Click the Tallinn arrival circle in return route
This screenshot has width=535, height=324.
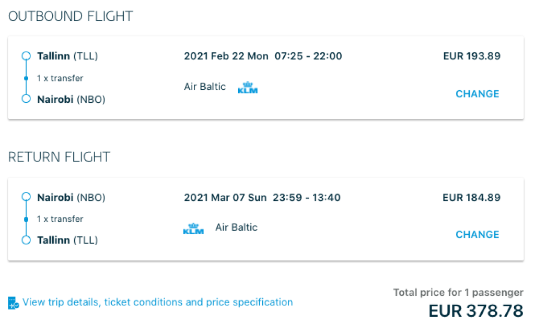(26, 240)
